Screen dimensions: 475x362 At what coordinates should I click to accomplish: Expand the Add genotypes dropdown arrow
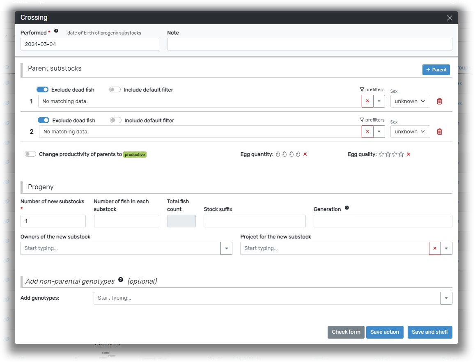(x=446, y=298)
